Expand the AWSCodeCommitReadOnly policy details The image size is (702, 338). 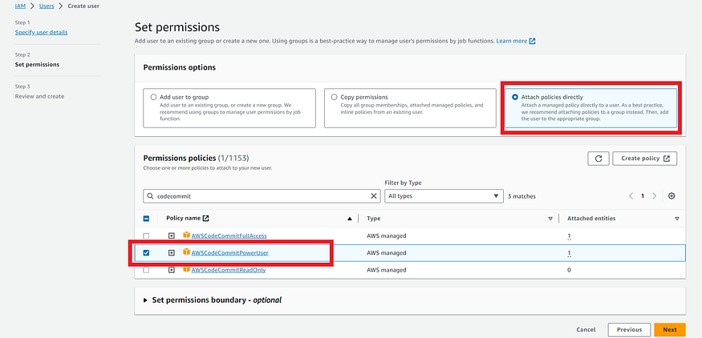(172, 270)
